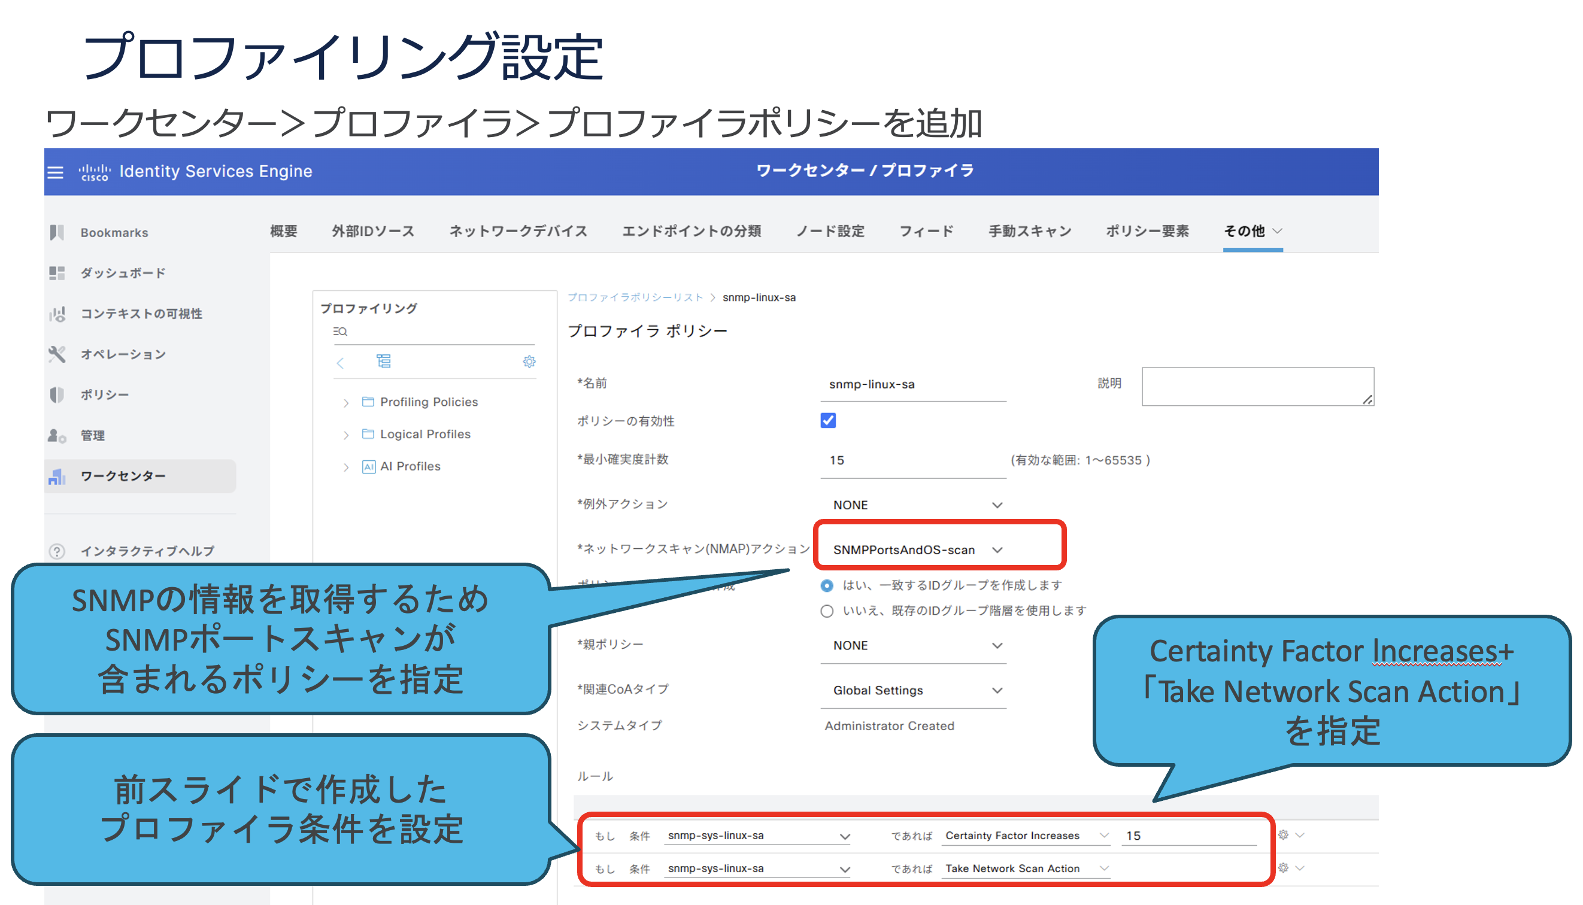Select はい、一致するIDグループを作成します radio
The height and width of the screenshot is (905, 1583).
coord(827,585)
